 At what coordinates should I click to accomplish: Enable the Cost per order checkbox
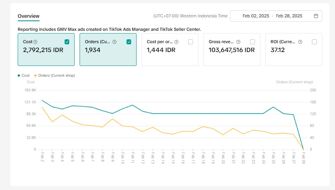coord(191,42)
